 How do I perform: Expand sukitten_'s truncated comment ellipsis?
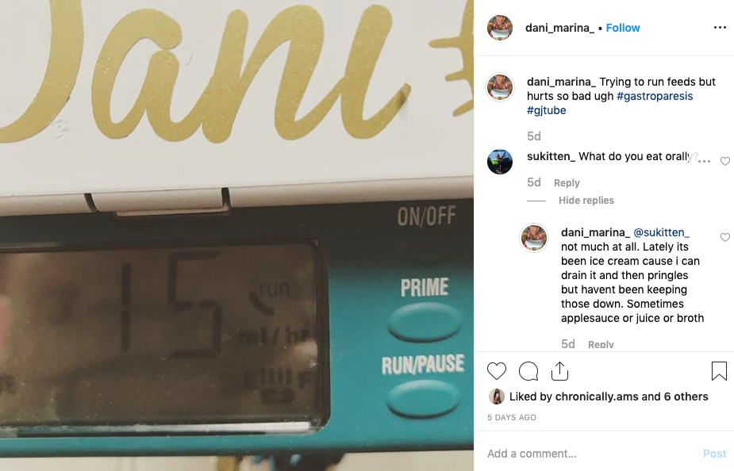(704, 160)
